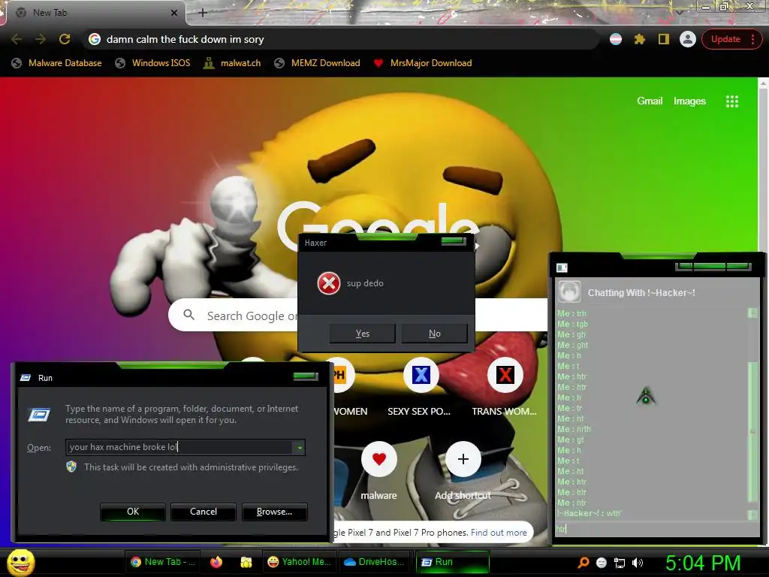This screenshot has width=769, height=577.
Task: Open Chrome extensions puzzle icon
Action: pos(640,39)
